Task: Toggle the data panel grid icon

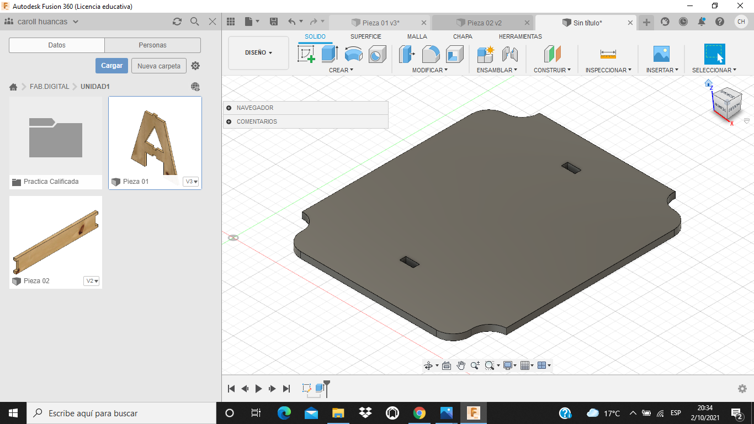Action: coord(231,22)
